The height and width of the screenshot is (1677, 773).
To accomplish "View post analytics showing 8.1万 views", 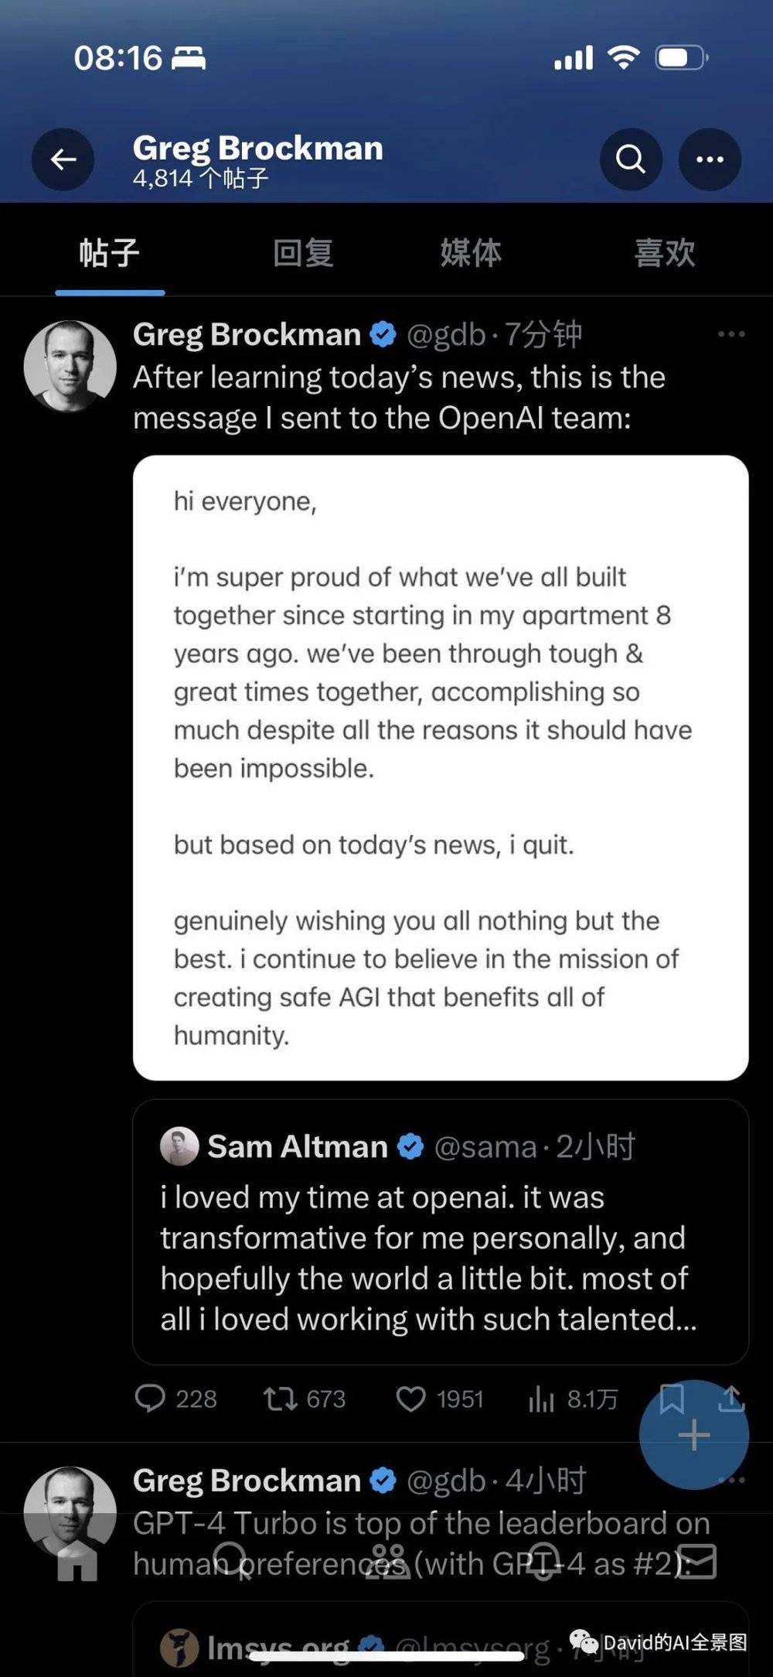I will click(542, 1399).
